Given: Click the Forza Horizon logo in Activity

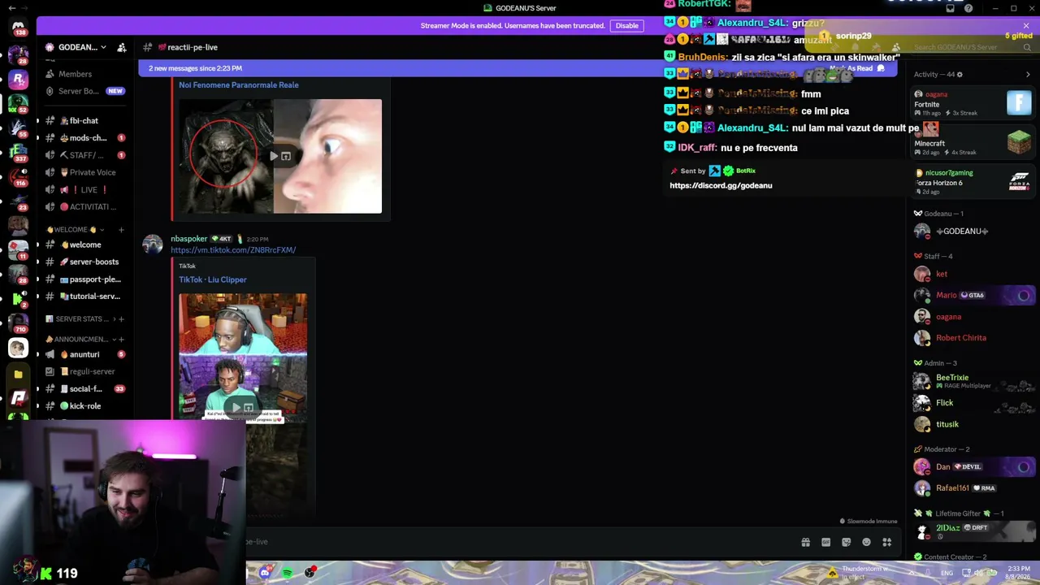Looking at the screenshot, I should click(x=1019, y=181).
